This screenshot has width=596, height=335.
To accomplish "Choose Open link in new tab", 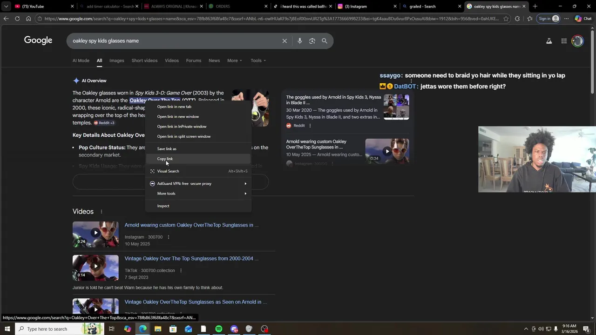I will click(x=198, y=107).
